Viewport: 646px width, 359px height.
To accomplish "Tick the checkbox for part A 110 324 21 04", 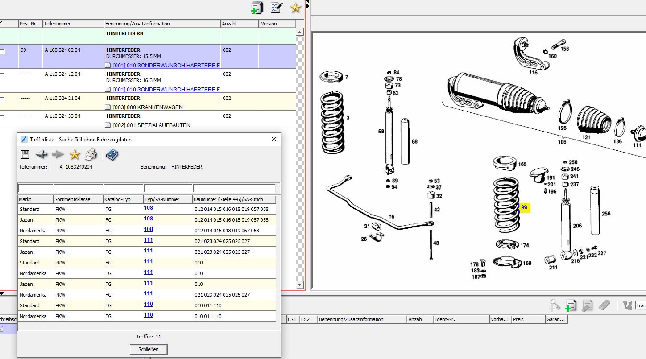I will 2,99.
